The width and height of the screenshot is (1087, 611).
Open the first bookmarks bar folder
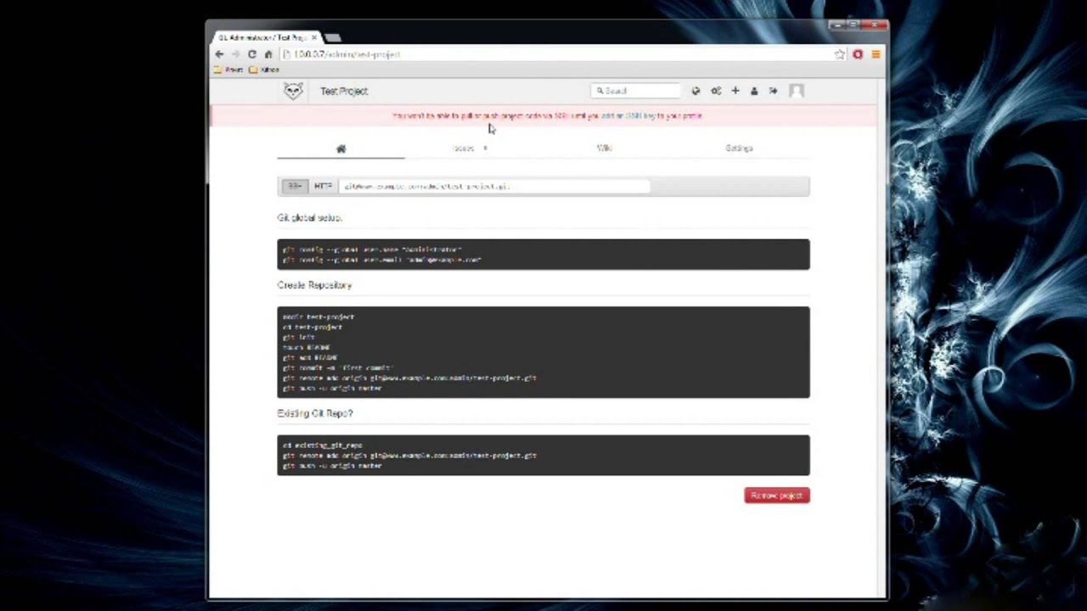228,70
